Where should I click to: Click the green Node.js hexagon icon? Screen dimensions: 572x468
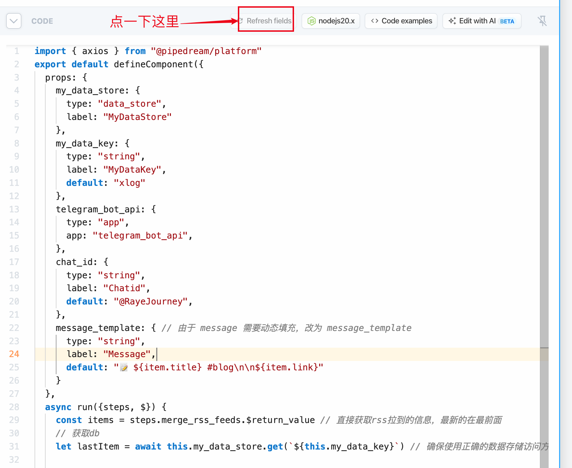point(311,21)
